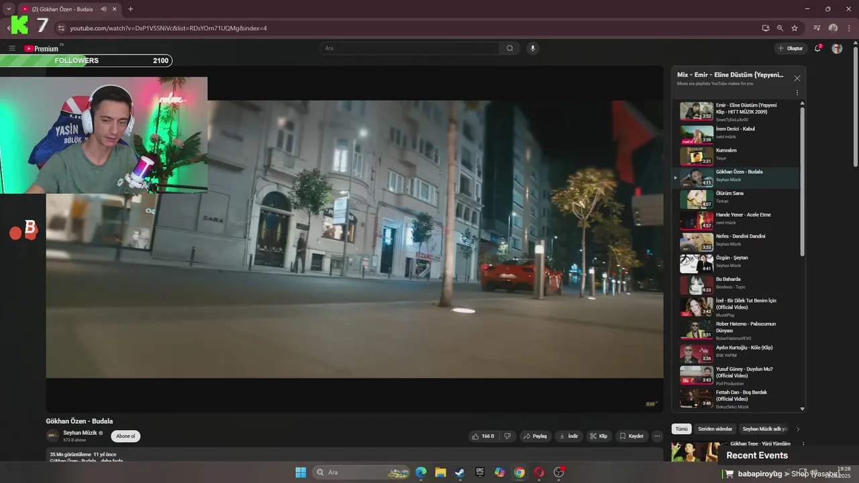
Task: Open Epic Games launcher from taskbar
Action: coord(480,472)
